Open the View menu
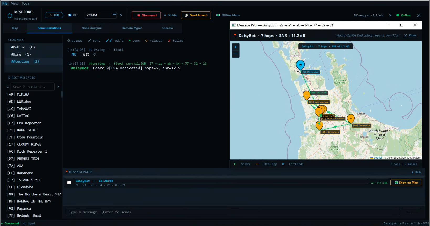 [x=14, y=3]
